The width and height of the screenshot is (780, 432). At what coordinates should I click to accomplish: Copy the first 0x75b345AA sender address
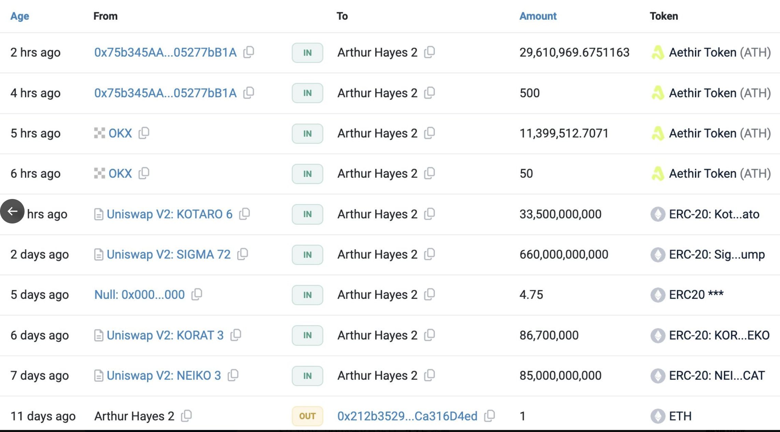249,52
